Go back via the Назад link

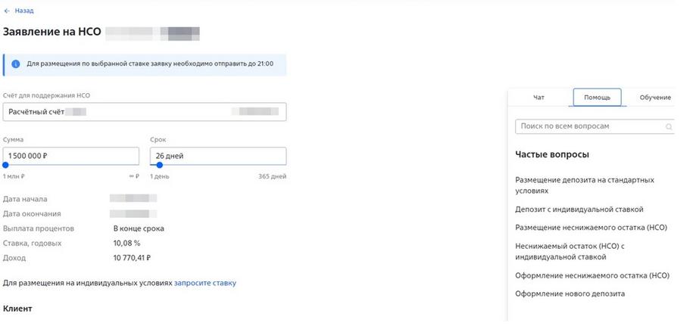24,11
